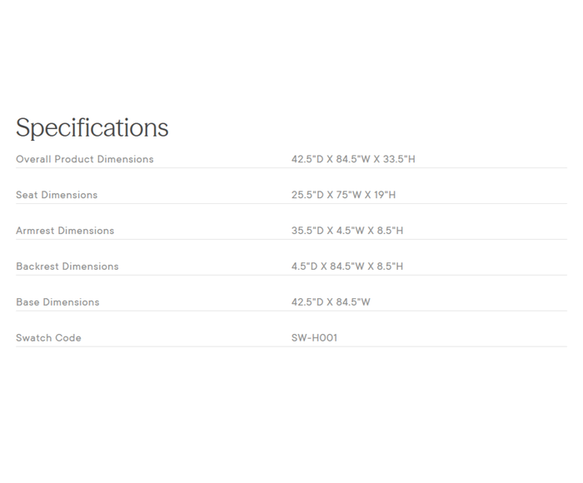Select the Armrest Dimensions label

pos(65,231)
